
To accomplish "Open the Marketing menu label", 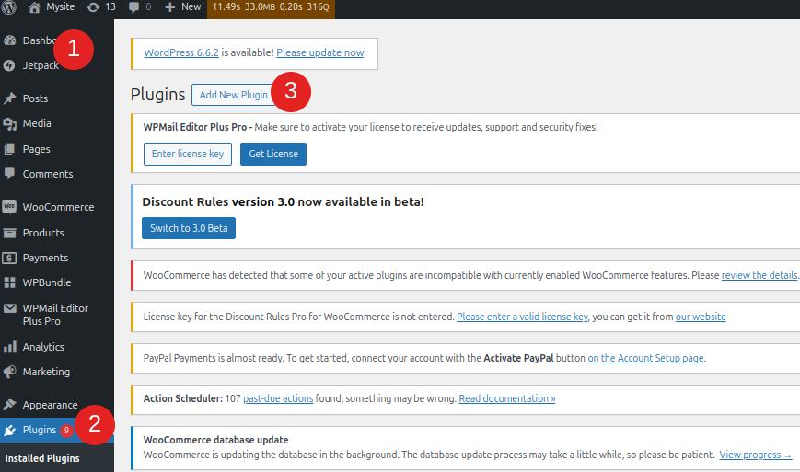I will pyautogui.click(x=46, y=372).
